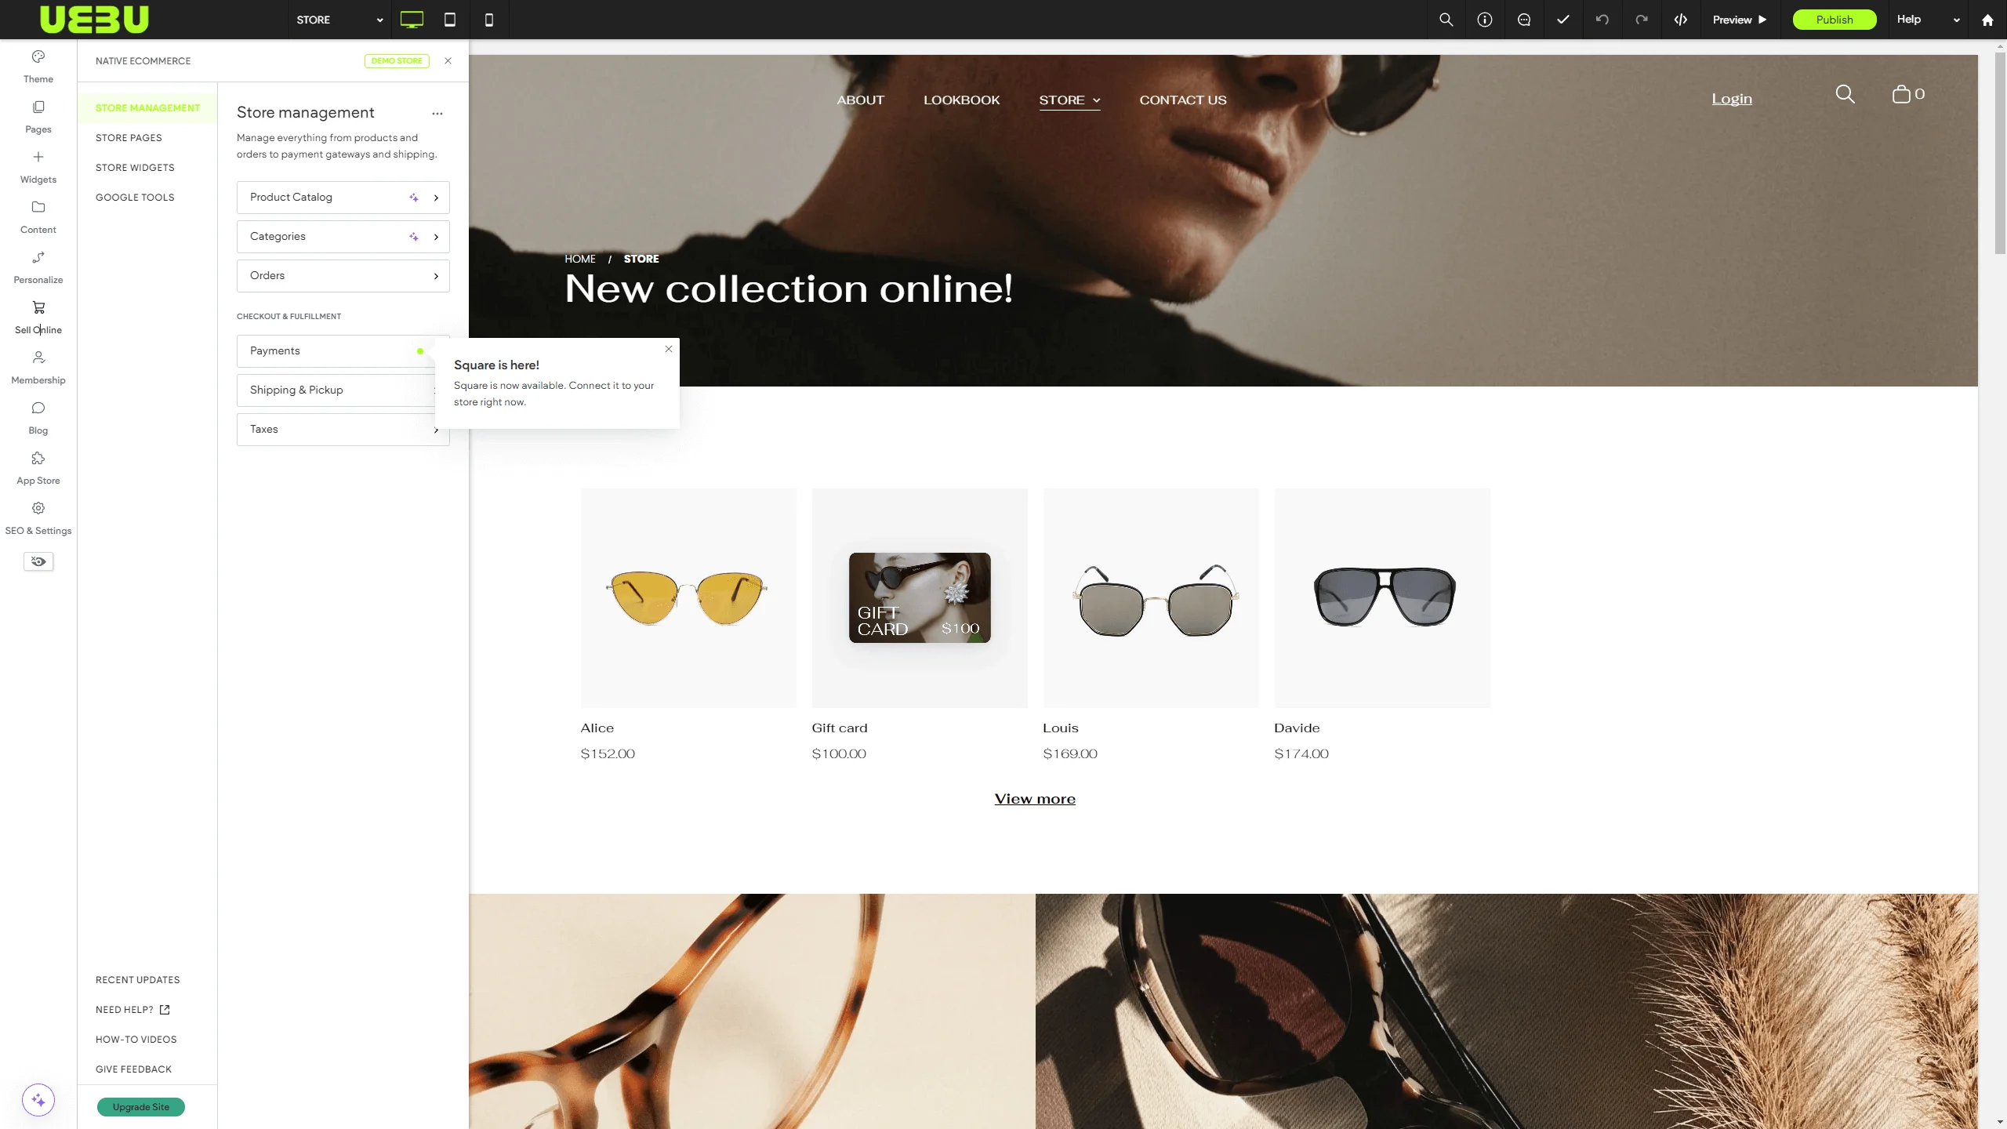Click the Upgrade Site button

(x=142, y=1107)
